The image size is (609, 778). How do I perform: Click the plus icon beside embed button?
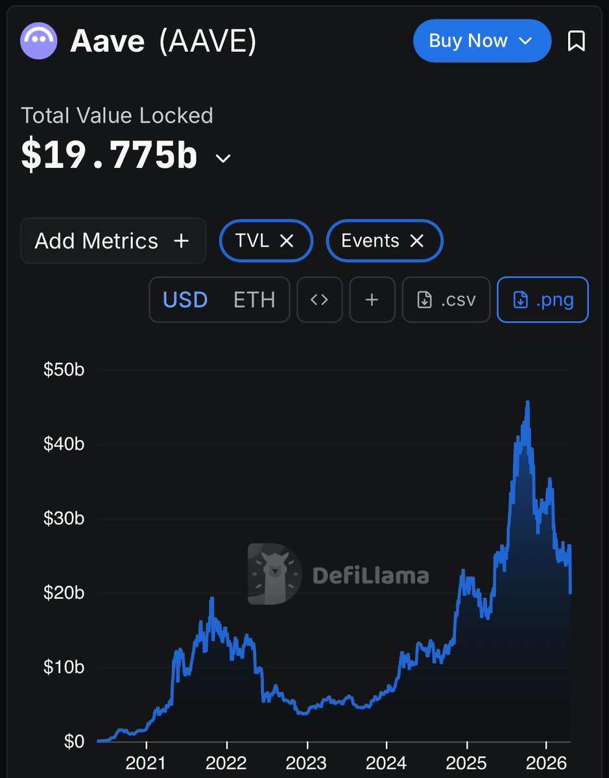coord(372,300)
